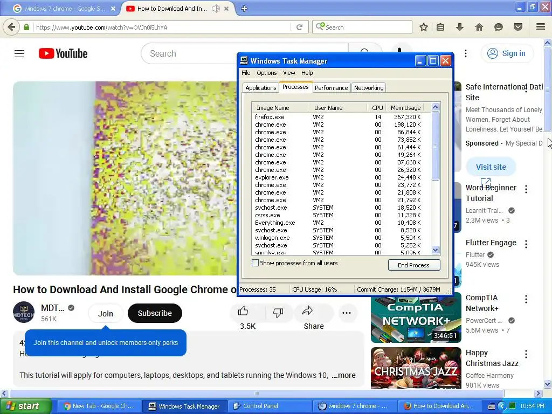This screenshot has width=552, height=414.
Task: Click horizontal scrollbar right arrow in Firefox
Action: 539,393
